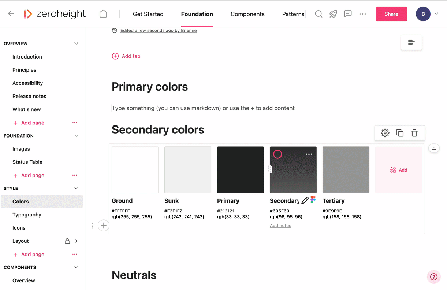Screen dimensions: 447x290
Task: Click the circular plus add-content button
Action: (x=104, y=226)
